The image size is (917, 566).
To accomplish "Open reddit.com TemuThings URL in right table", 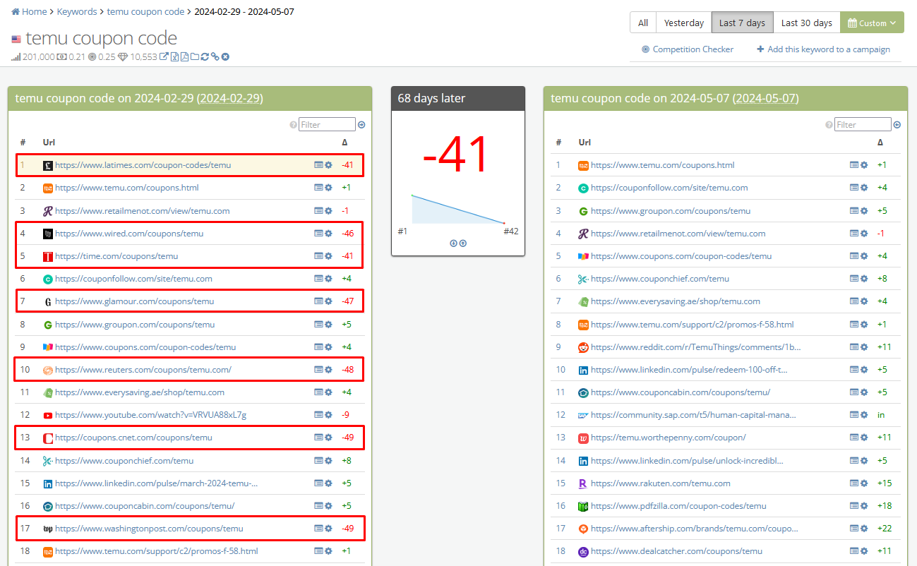I will [696, 347].
